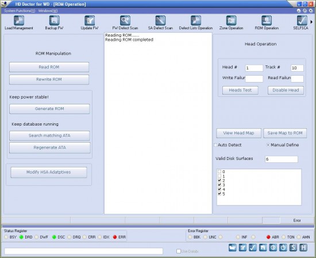Open the System Functions menu

pos(20,11)
